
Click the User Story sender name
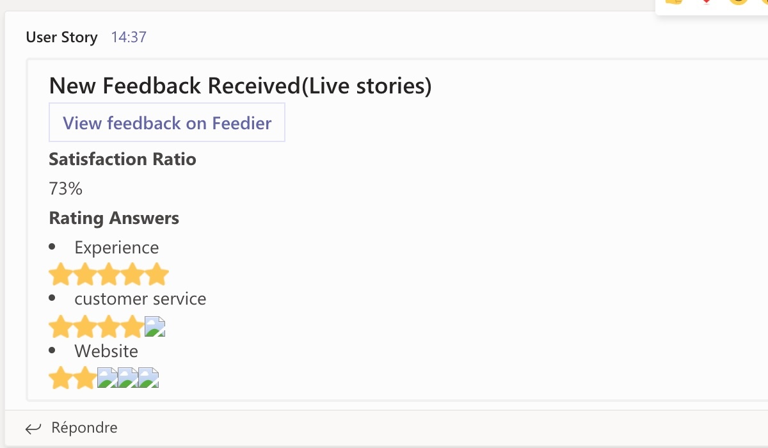(x=61, y=37)
